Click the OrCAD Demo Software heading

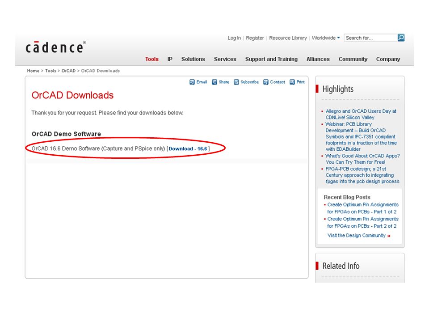pos(66,134)
